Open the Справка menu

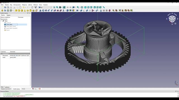pos(45,5)
